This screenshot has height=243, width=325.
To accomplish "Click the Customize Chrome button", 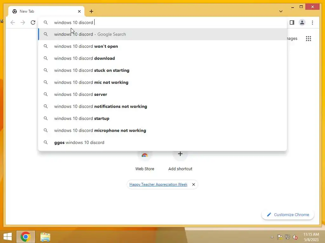I will point(288,215).
